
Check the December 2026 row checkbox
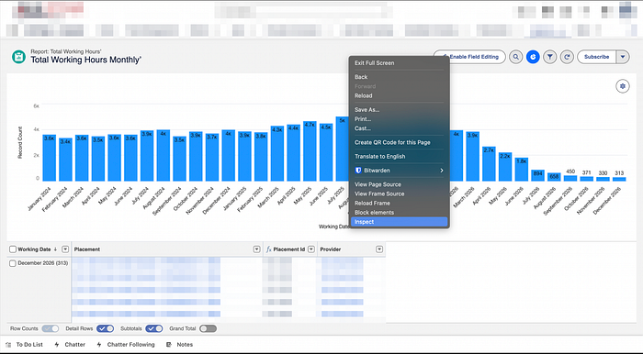(x=13, y=263)
